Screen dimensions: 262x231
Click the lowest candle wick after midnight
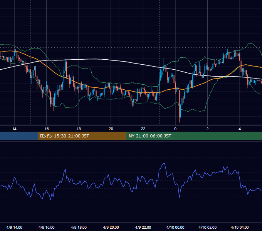[179, 120]
